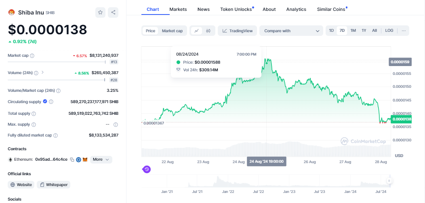Click the Market cap rank progress bar

[x=57, y=62]
